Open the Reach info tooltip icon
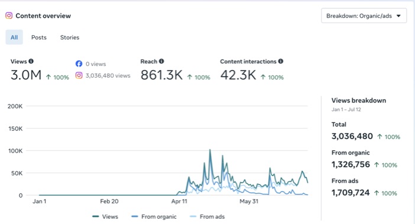The height and width of the screenshot is (224, 415). pyautogui.click(x=161, y=61)
